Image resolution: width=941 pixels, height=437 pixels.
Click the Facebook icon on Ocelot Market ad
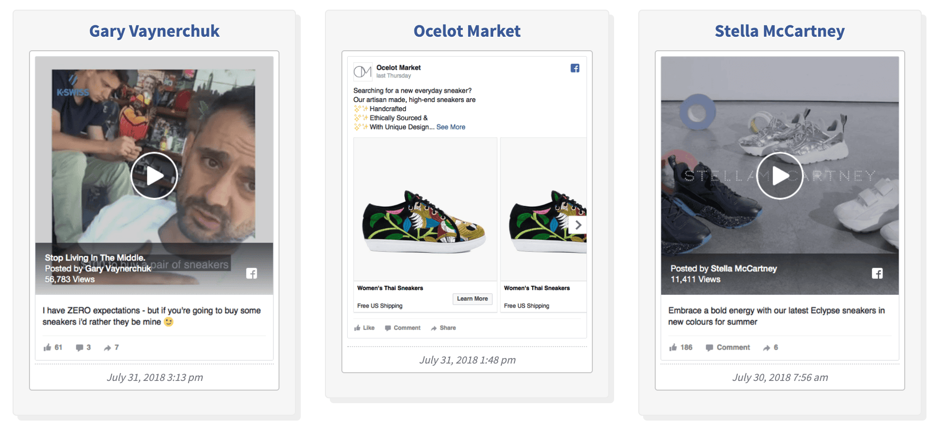tap(575, 68)
